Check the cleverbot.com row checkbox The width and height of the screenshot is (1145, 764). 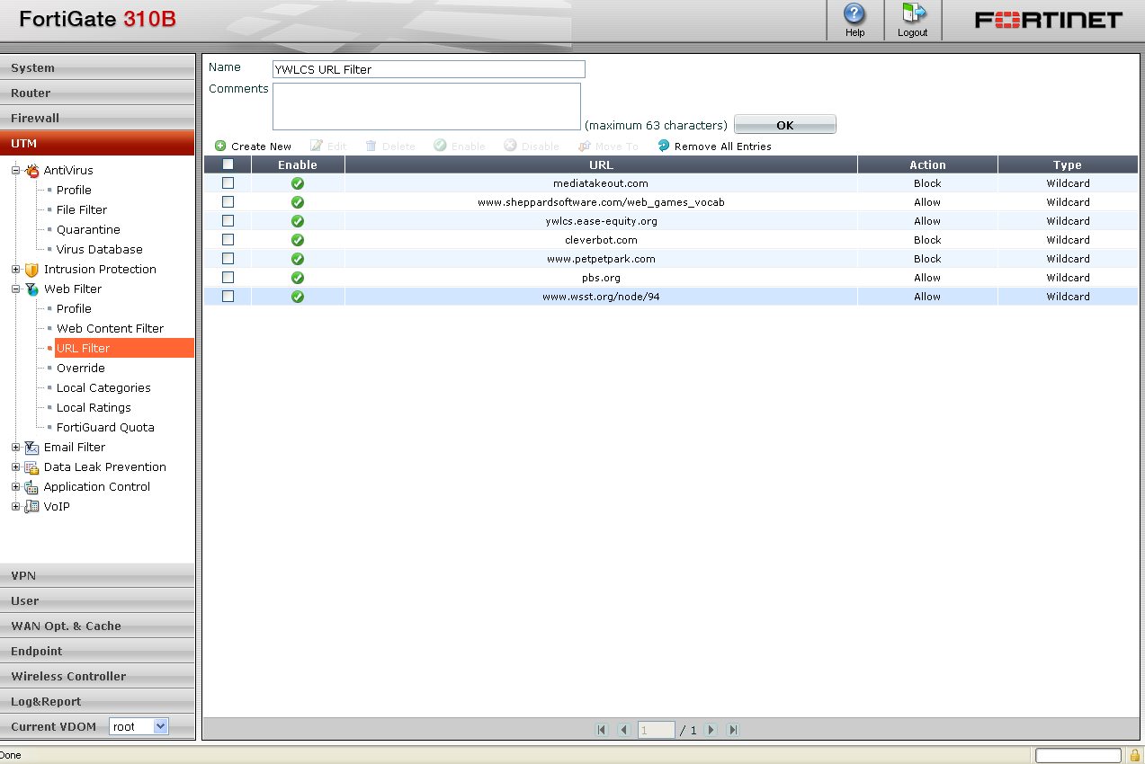pyautogui.click(x=228, y=239)
